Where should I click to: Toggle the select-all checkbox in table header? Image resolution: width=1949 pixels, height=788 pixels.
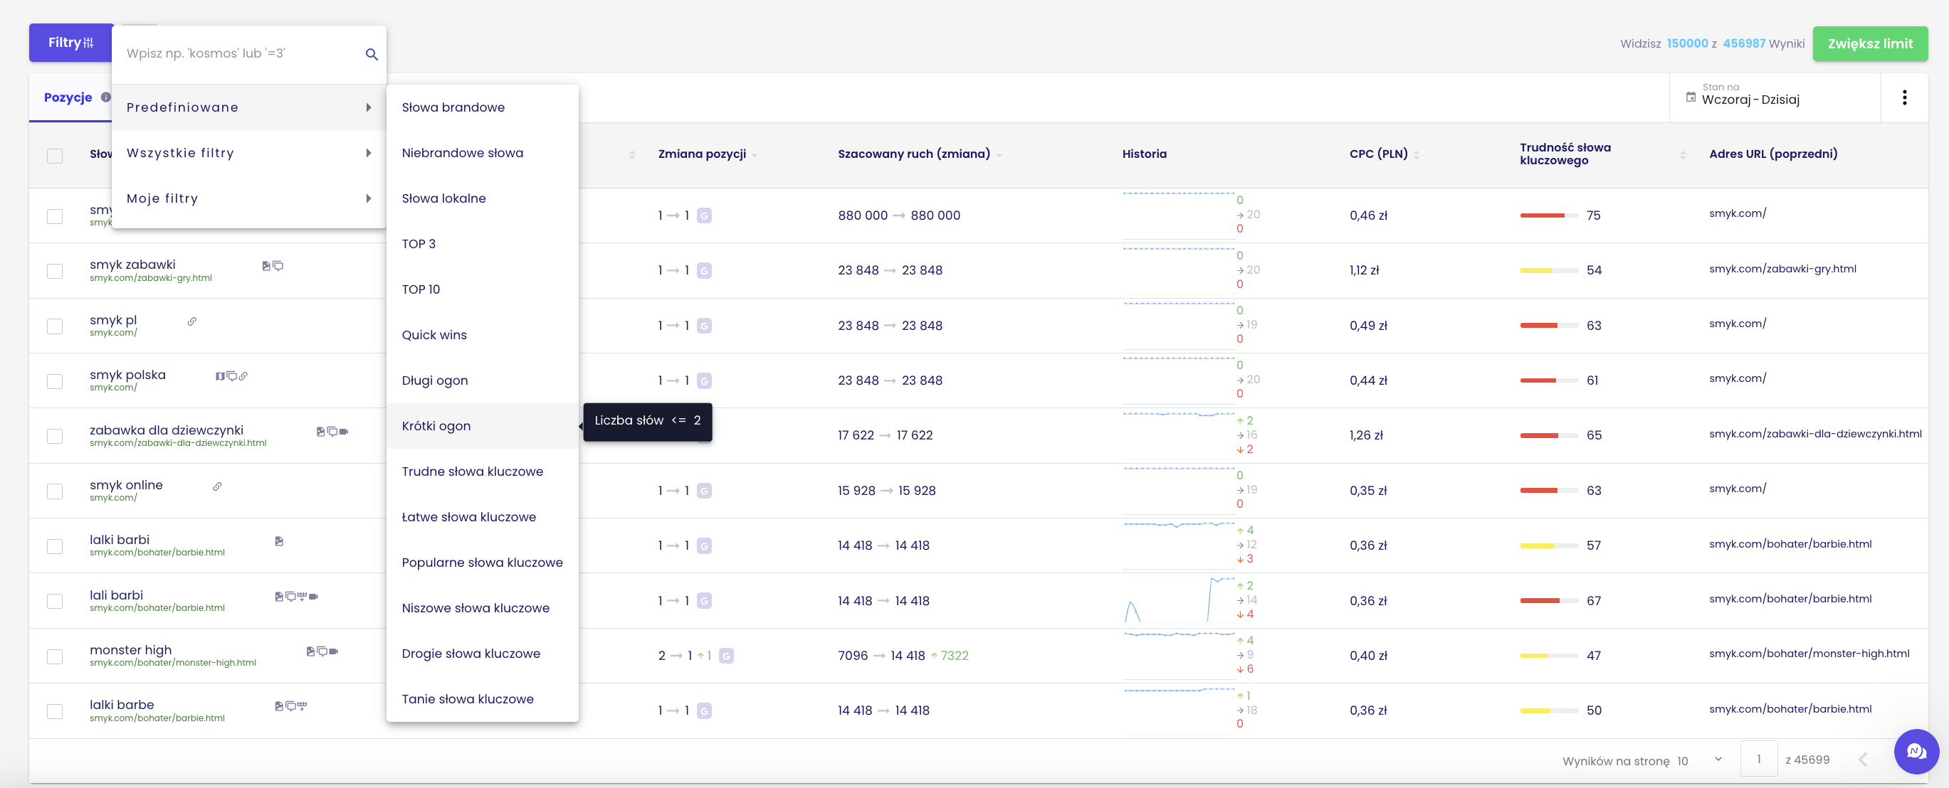[x=55, y=156]
